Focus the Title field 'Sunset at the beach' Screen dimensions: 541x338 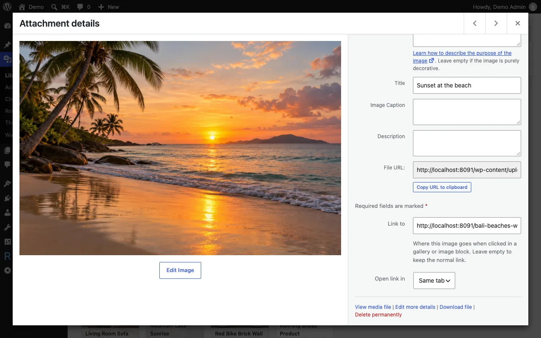(x=467, y=85)
